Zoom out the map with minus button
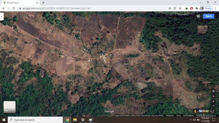 click(214, 106)
